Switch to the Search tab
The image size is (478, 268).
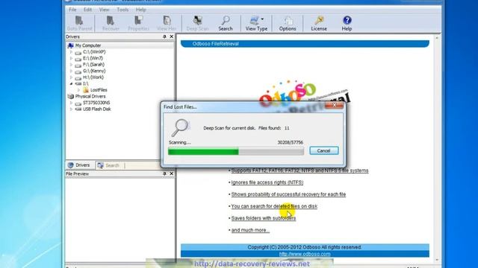[x=108, y=165]
